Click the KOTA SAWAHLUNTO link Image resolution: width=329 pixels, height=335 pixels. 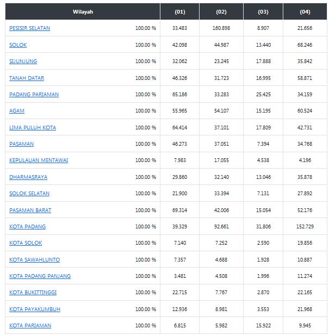pyautogui.click(x=35, y=260)
